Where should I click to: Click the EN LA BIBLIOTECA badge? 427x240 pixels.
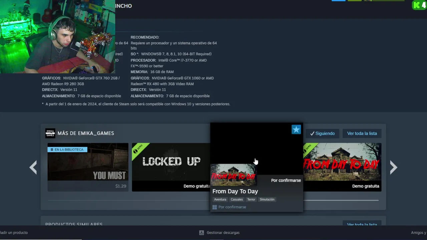point(67,149)
